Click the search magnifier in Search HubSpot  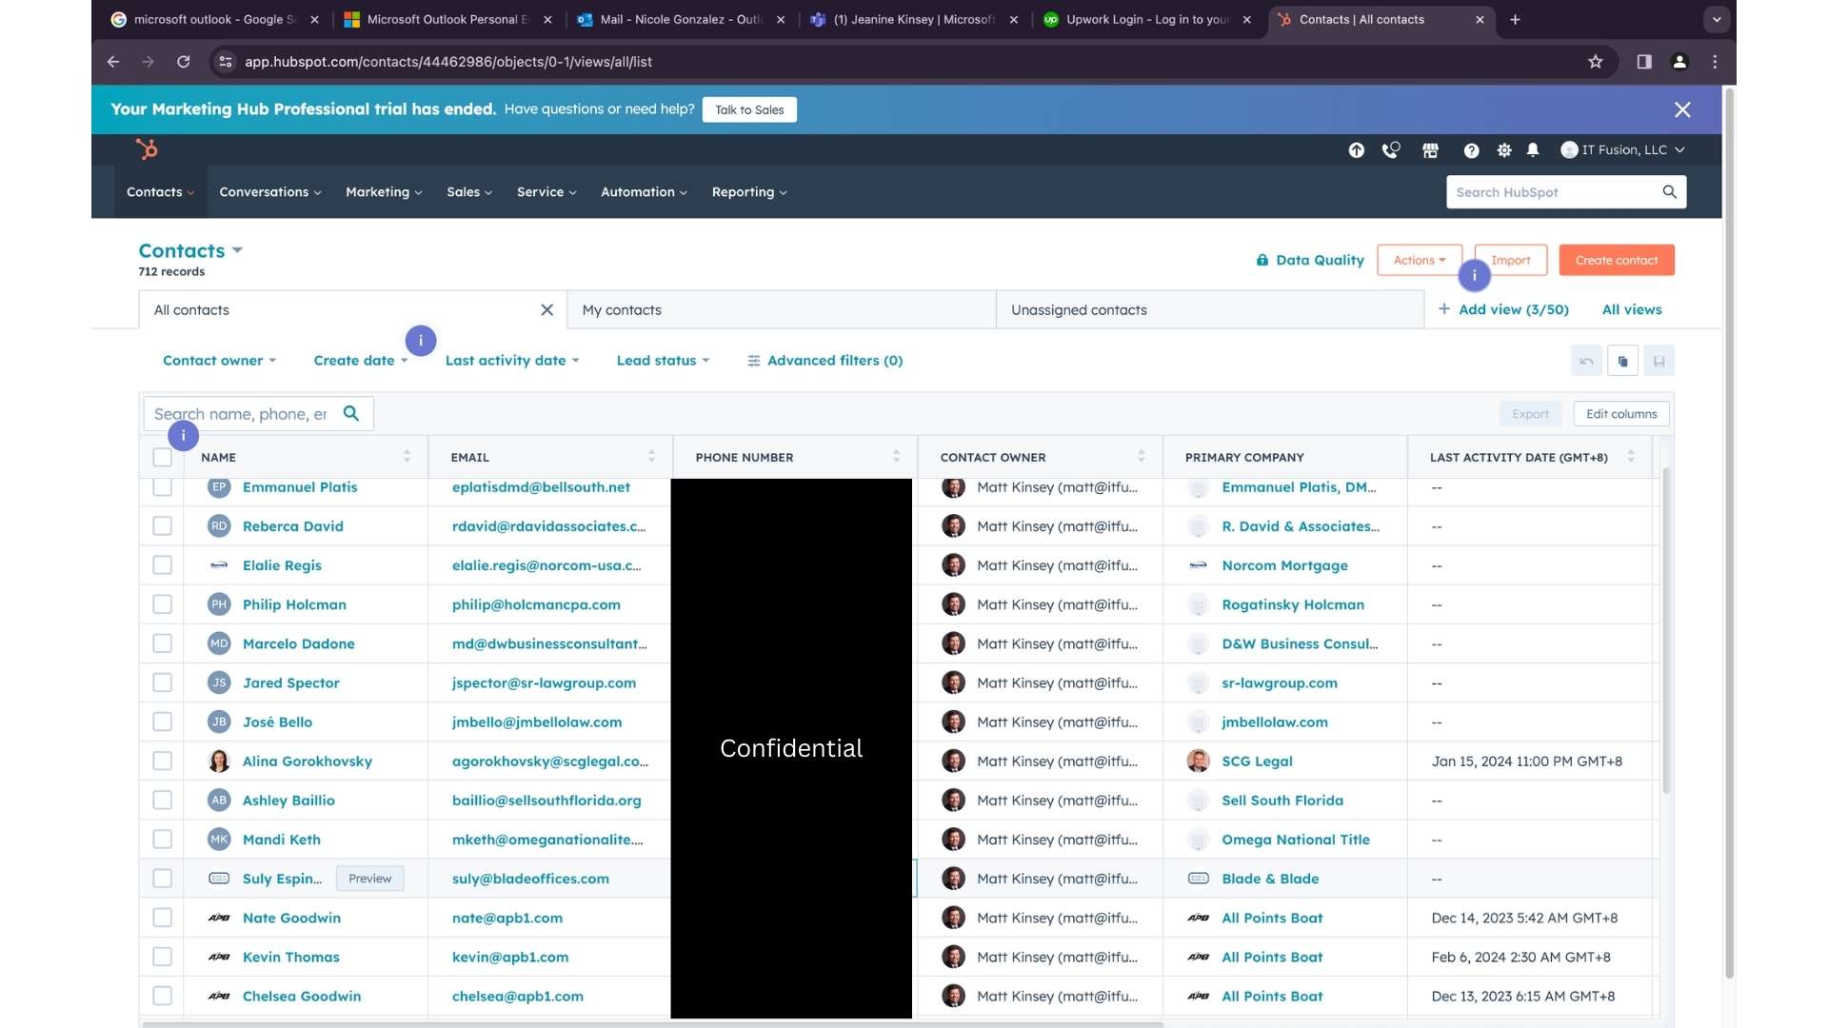click(1669, 191)
